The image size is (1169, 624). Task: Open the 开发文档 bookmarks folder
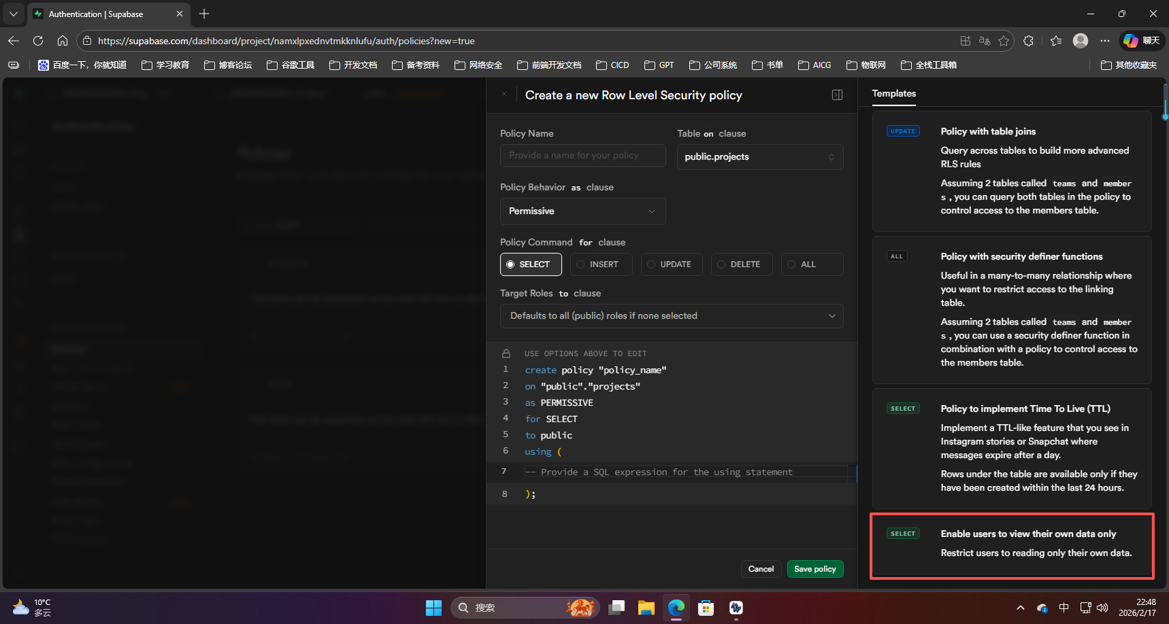pos(353,65)
